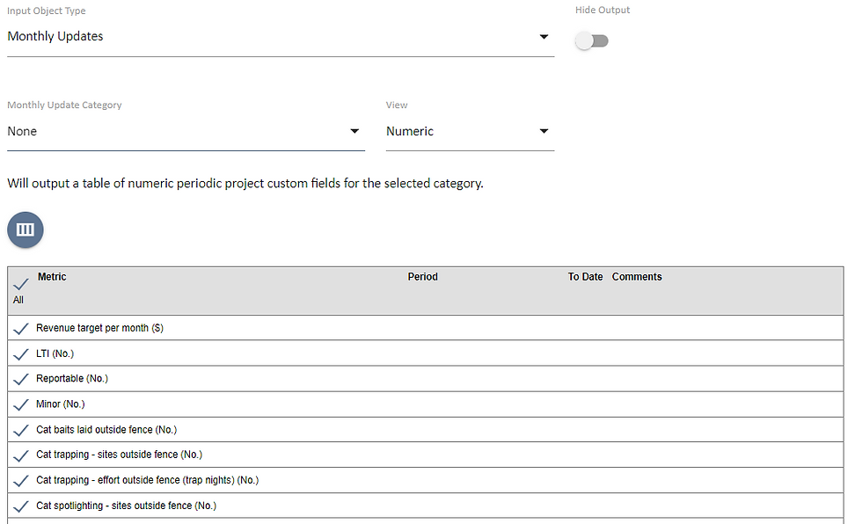The width and height of the screenshot is (862, 524).
Task: Toggle checkmark for Minor (No.) row
Action: tap(21, 405)
